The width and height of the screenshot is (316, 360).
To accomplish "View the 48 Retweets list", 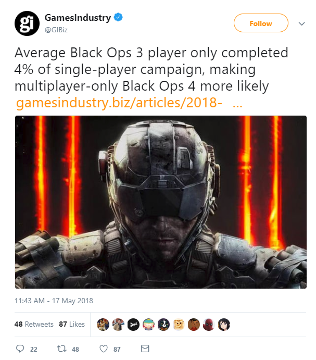I will (34, 324).
